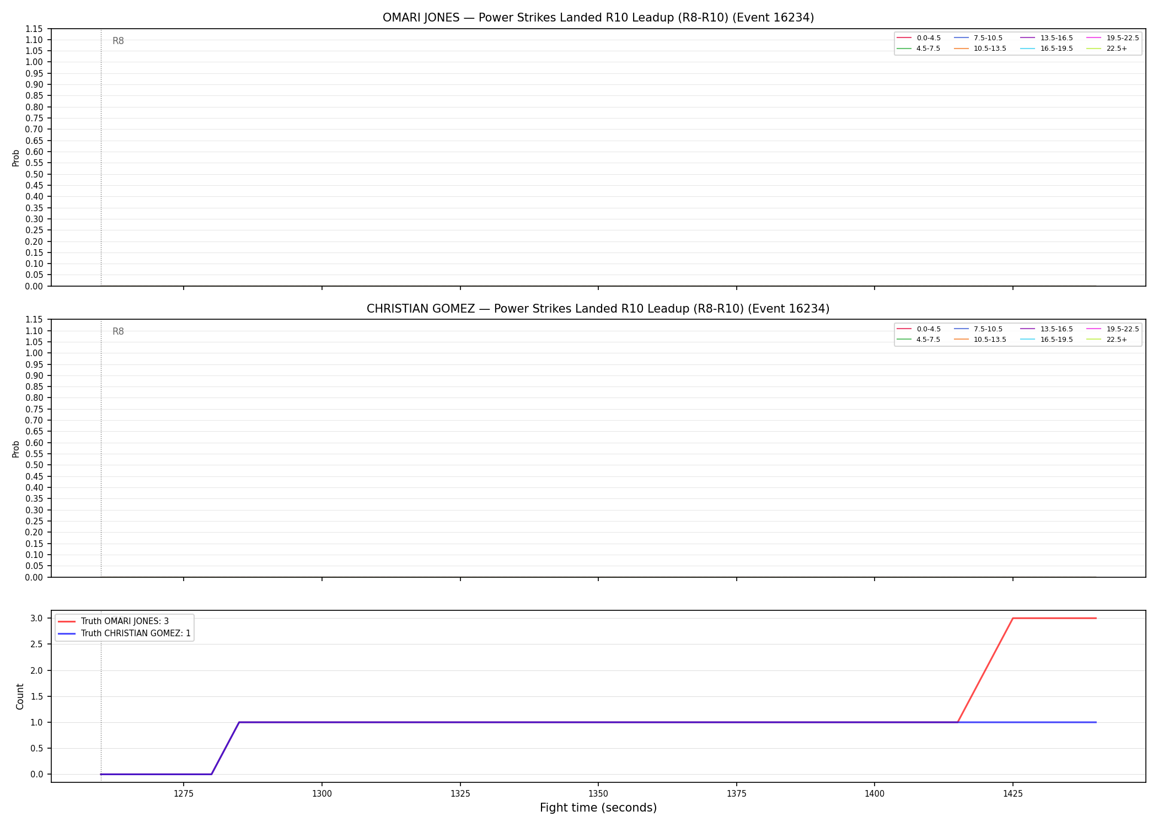Pick the 4.5-7.5 legend entry in Christian Gomez chart

click(x=919, y=340)
